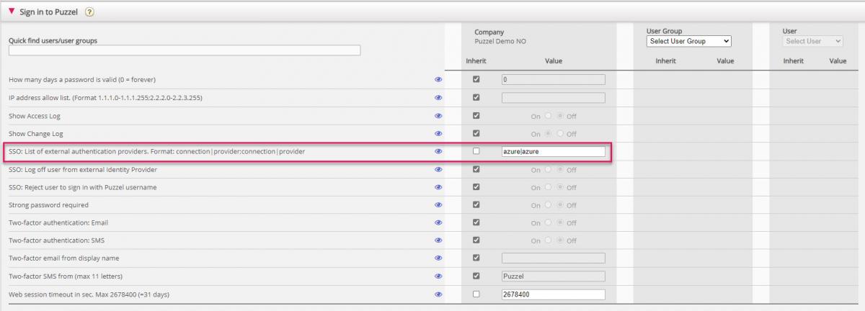The width and height of the screenshot is (865, 311).
Task: Click eye icon for Two-factor authentication: SMS
Action: point(438,240)
